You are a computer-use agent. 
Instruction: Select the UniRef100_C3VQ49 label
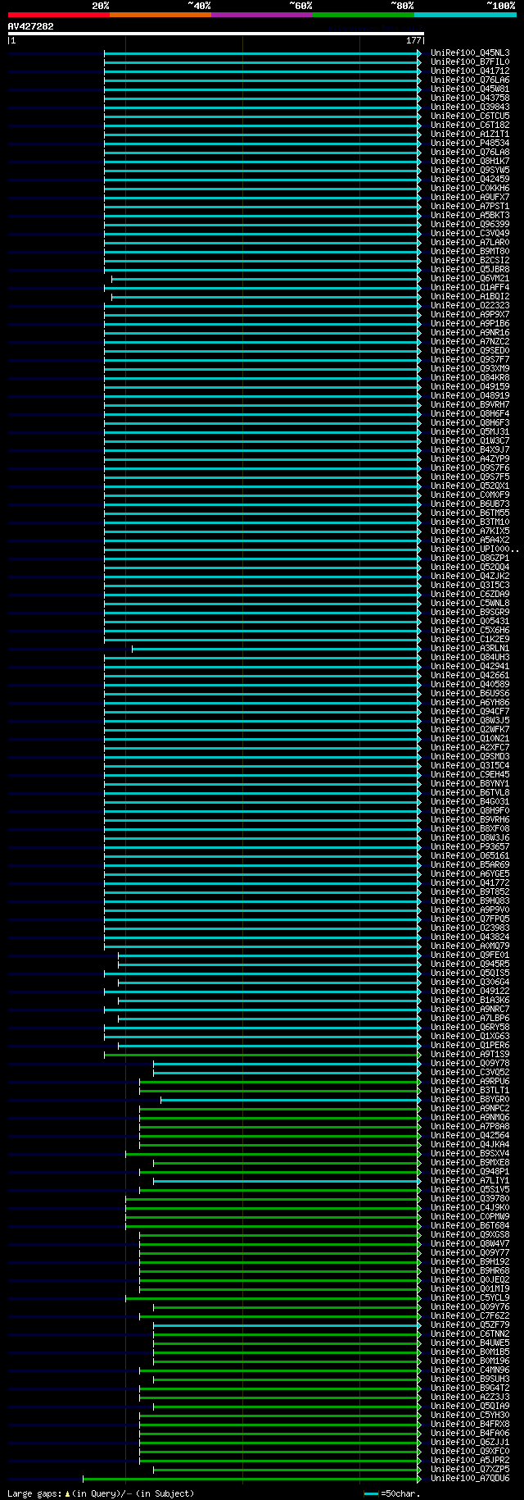[x=470, y=234]
